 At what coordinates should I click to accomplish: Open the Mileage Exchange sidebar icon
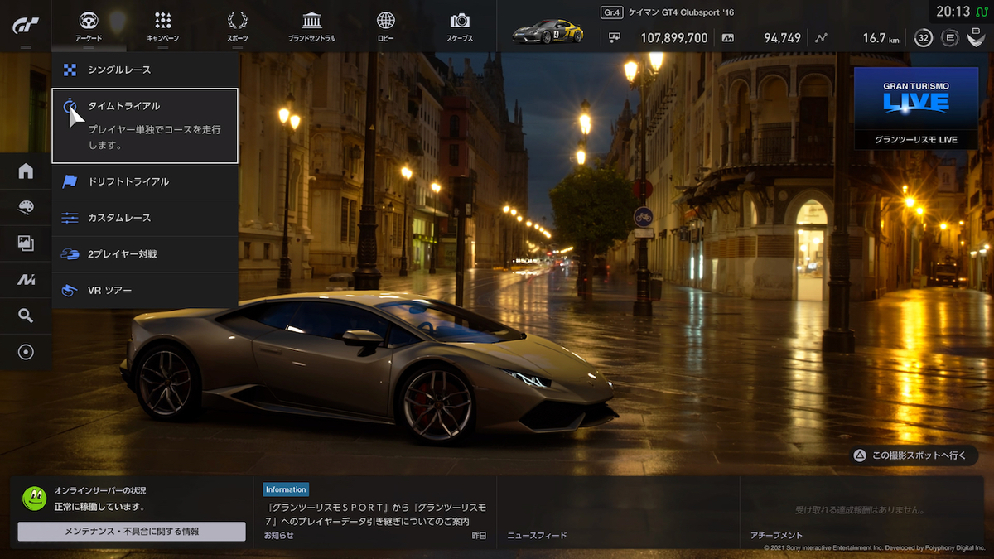[x=26, y=280]
